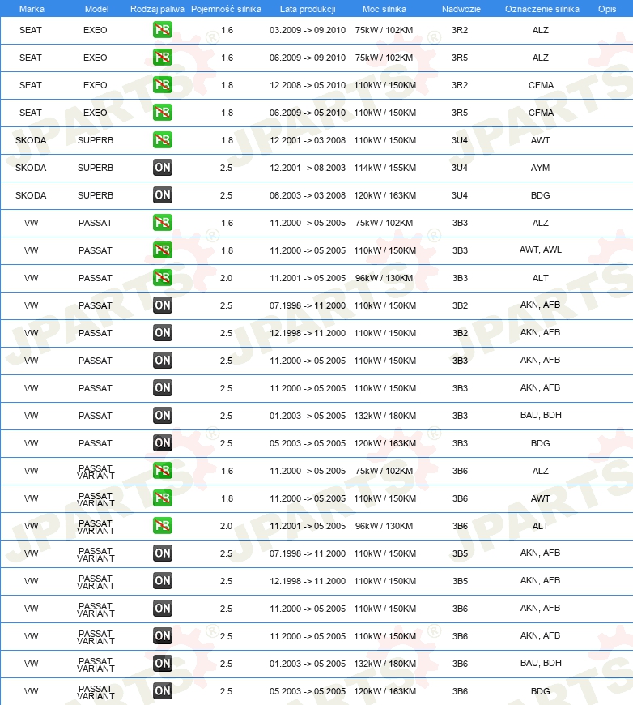Select the AYM engine code cell
The height and width of the screenshot is (705, 633).
pos(540,168)
